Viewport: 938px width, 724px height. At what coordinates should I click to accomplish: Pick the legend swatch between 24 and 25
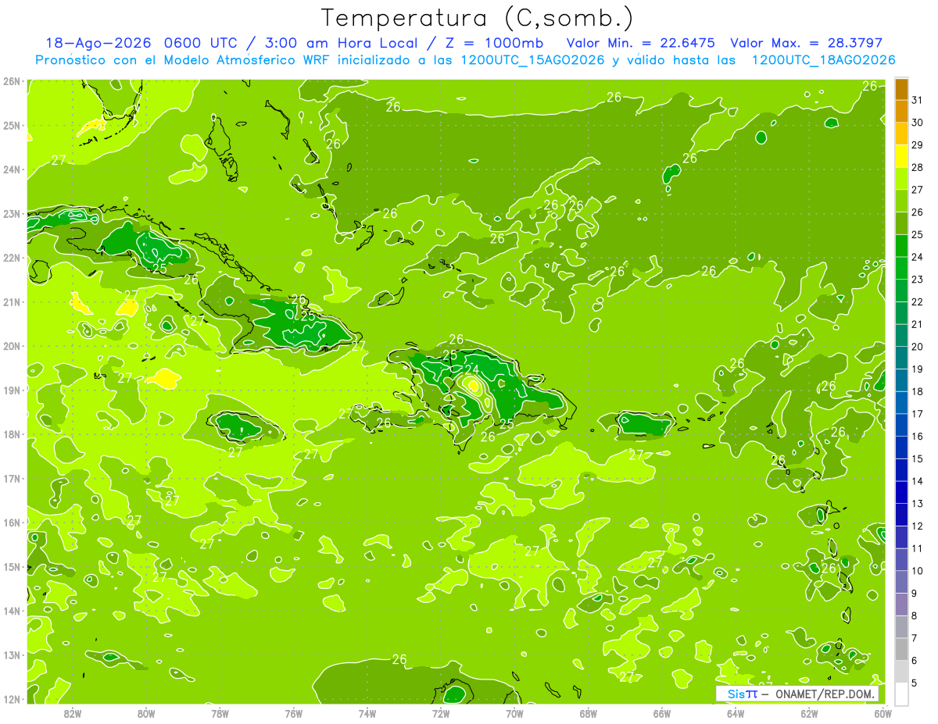pos(901,246)
